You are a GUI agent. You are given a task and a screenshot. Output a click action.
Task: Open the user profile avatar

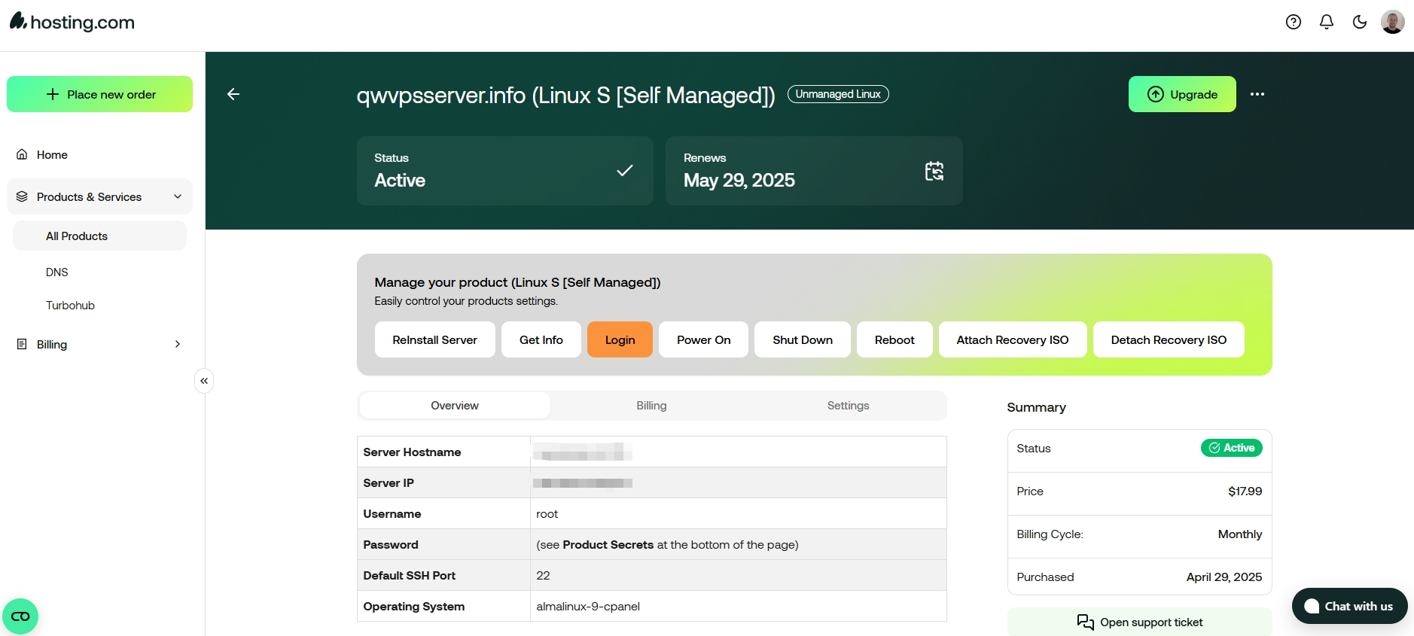tap(1393, 22)
